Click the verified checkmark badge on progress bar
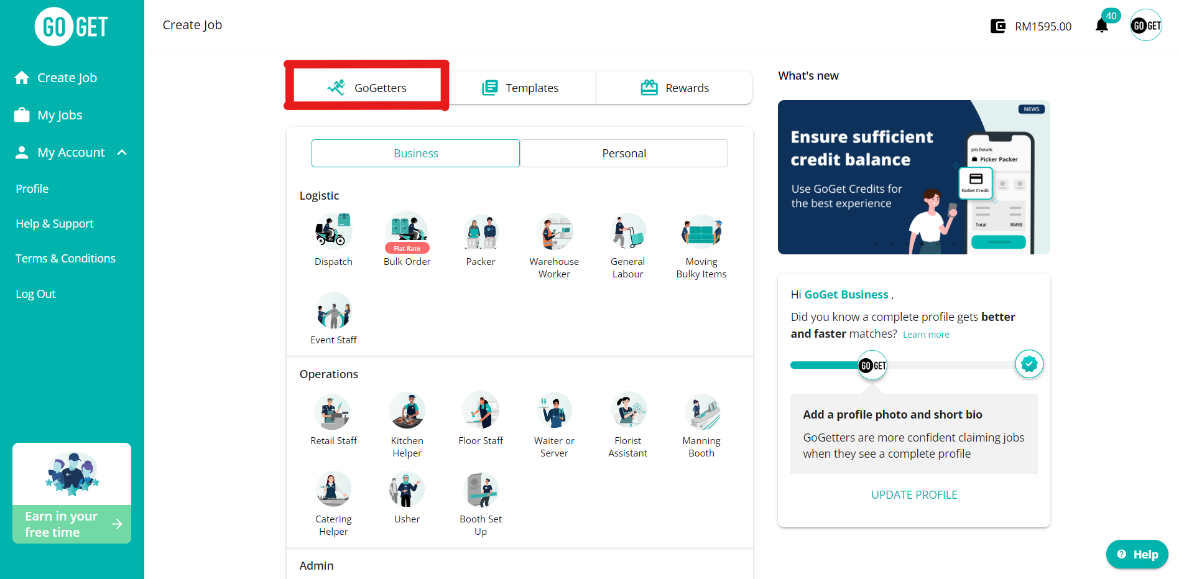 pyautogui.click(x=1029, y=364)
